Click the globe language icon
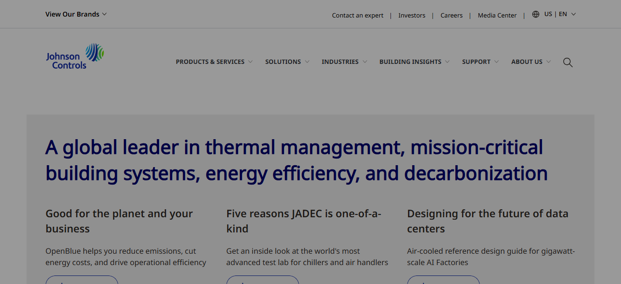The width and height of the screenshot is (621, 284). [x=536, y=14]
